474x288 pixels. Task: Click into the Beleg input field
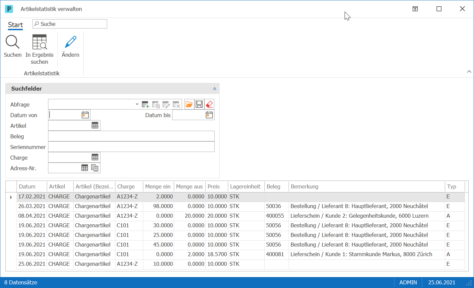(x=131, y=136)
